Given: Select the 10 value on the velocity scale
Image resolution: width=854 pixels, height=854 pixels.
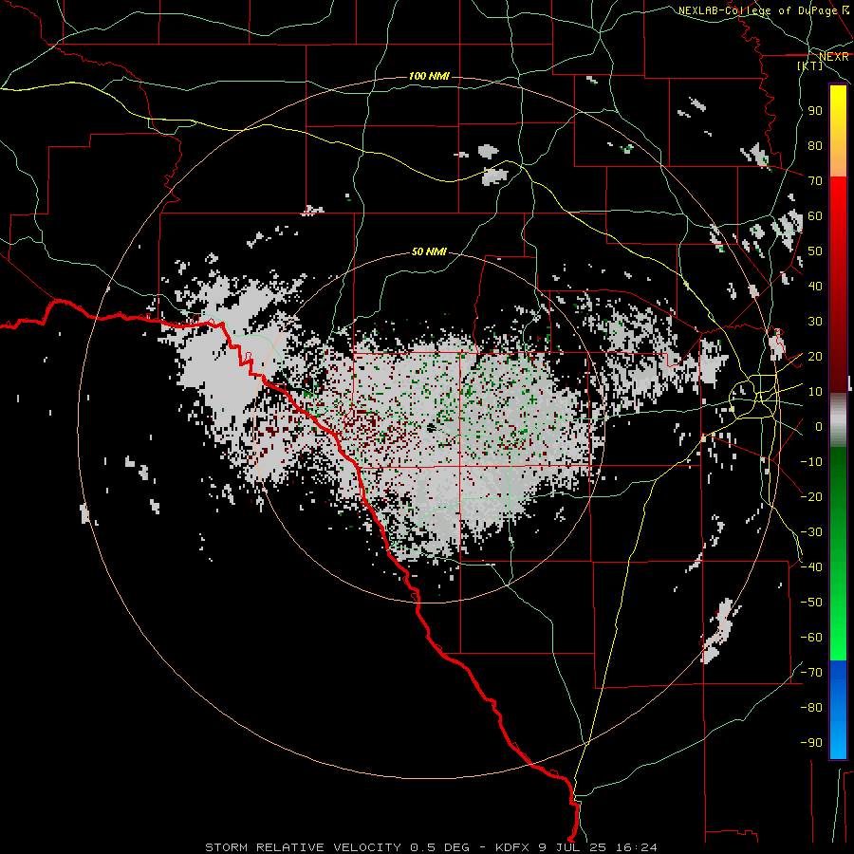Looking at the screenshot, I should [x=815, y=392].
